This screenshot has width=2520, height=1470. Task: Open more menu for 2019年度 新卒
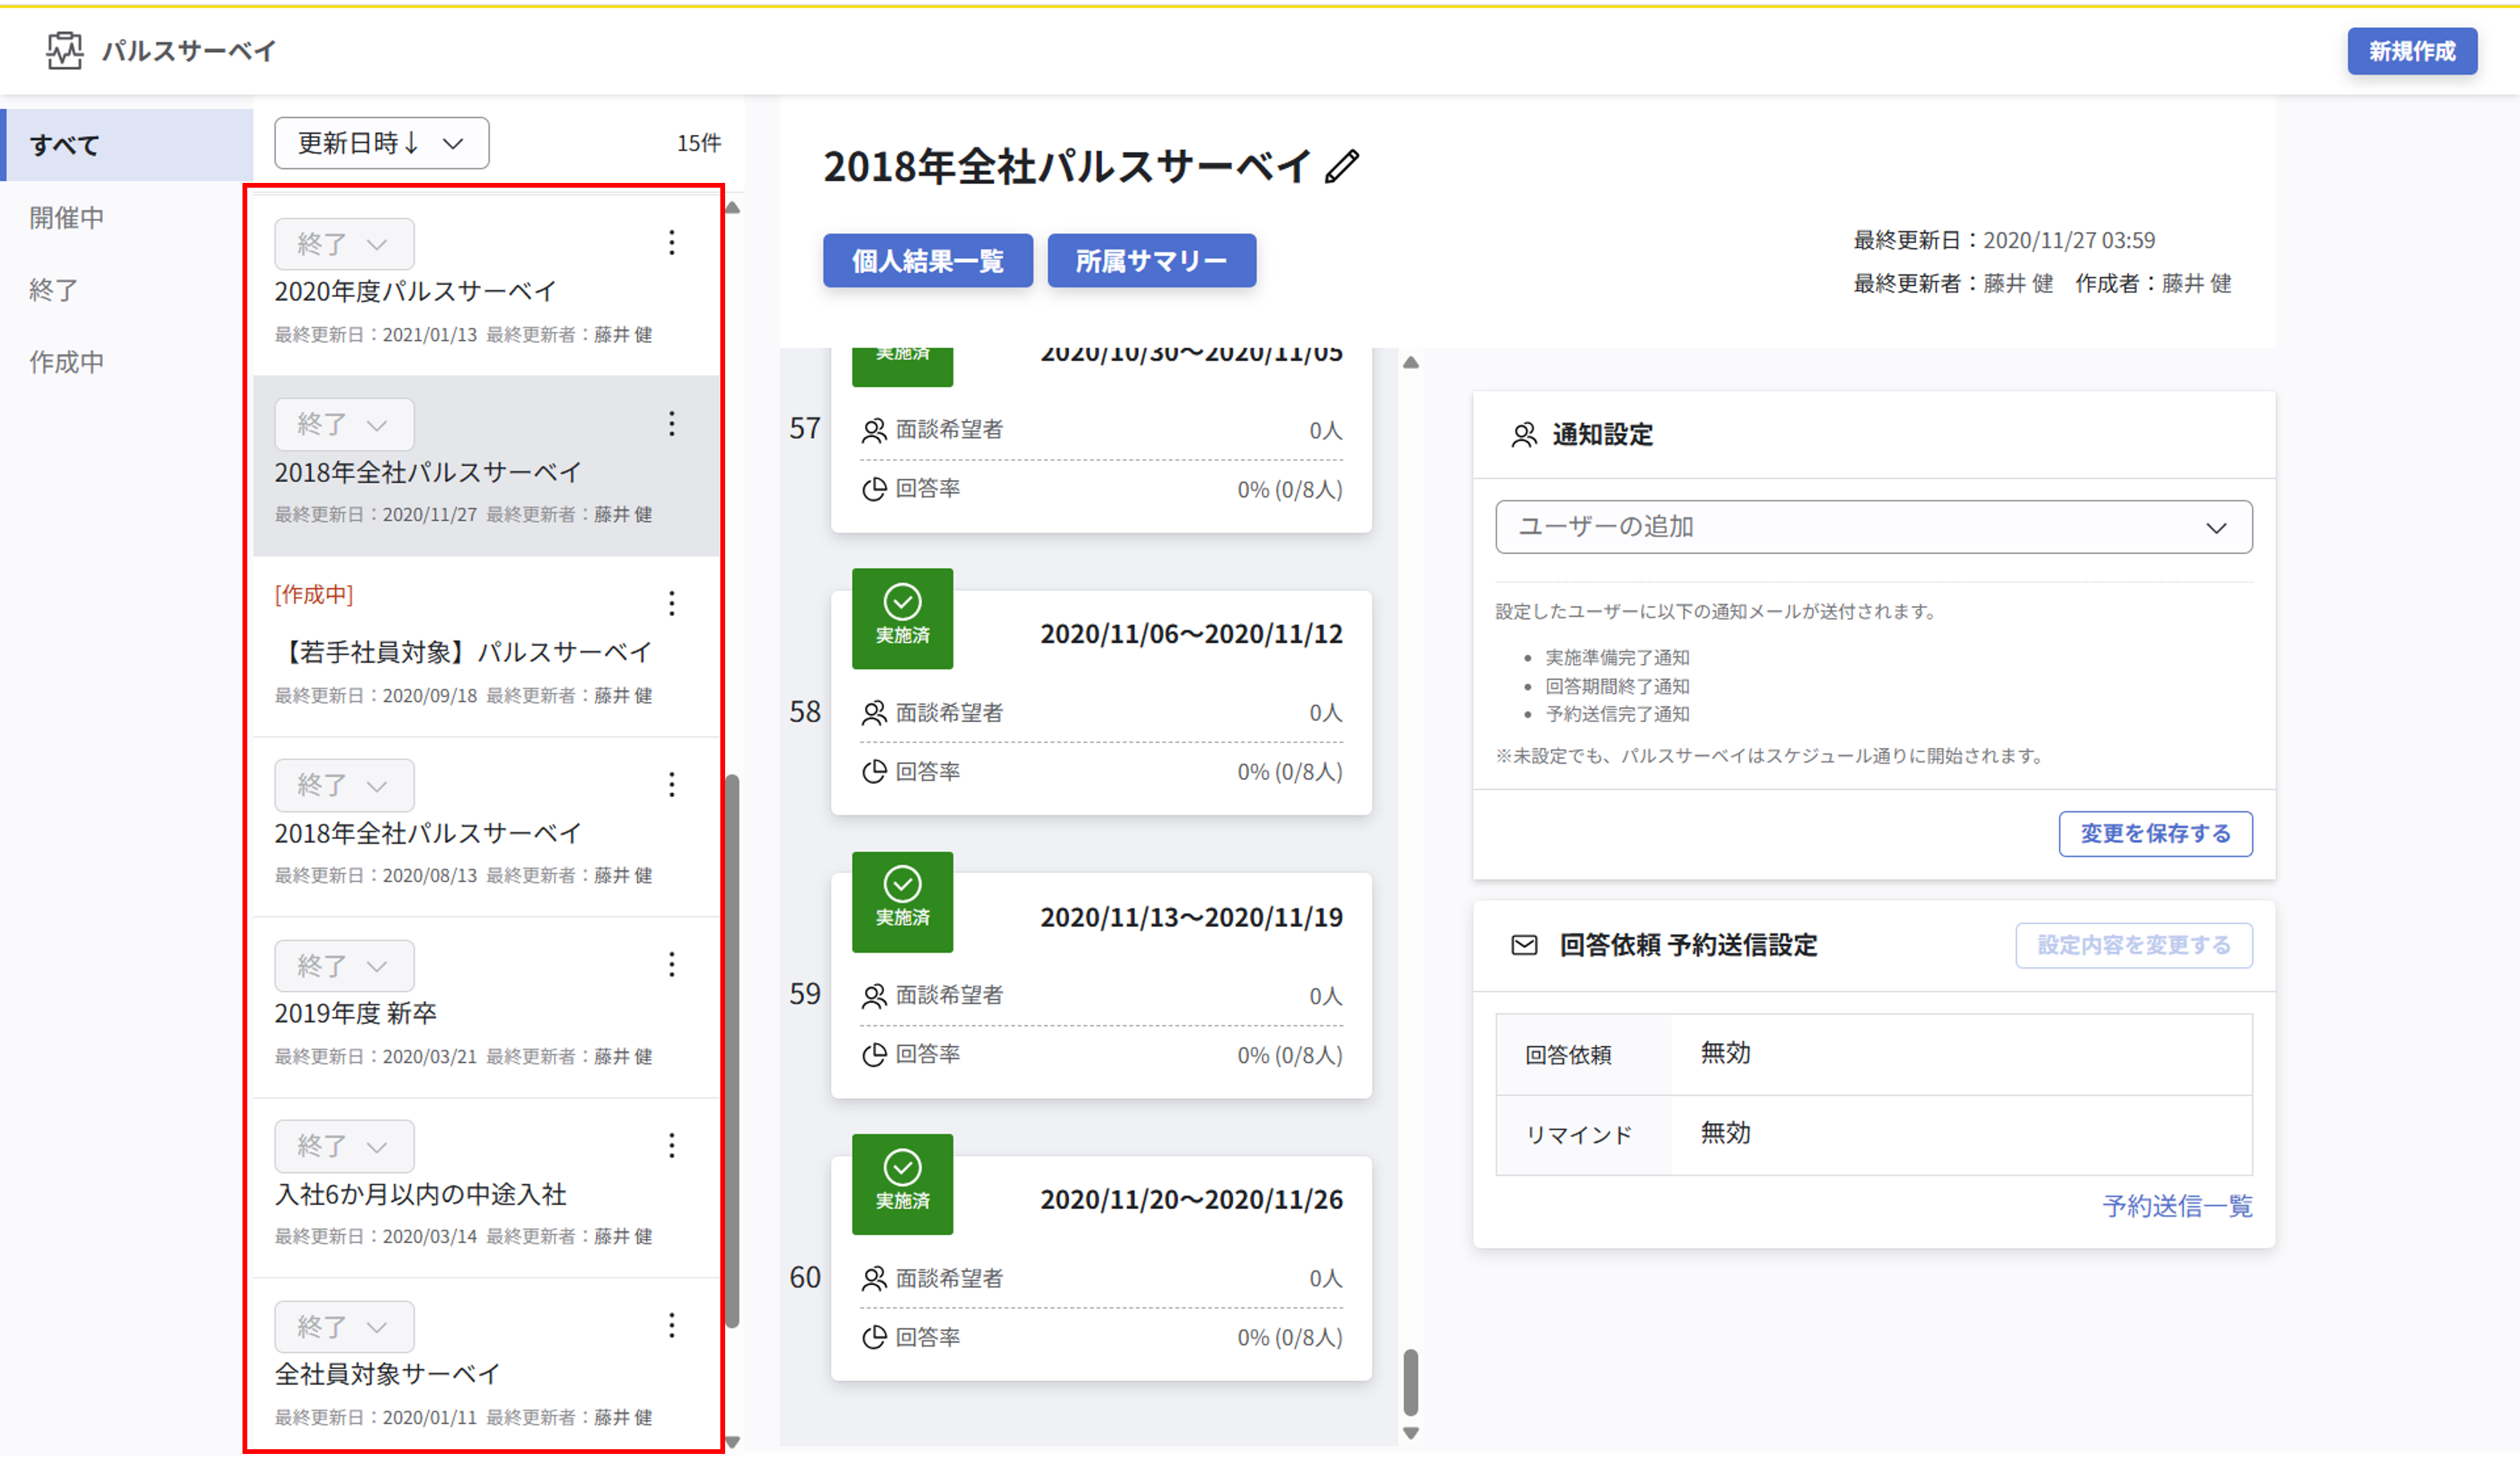click(x=672, y=965)
